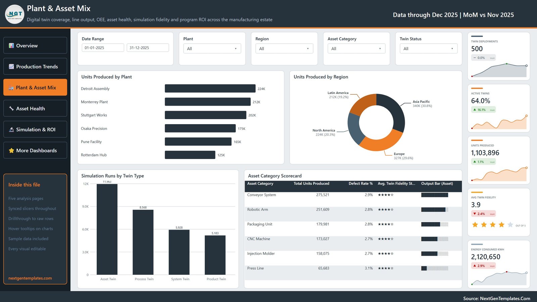
Task: Select the Monterrey Plant bar
Action: [208, 102]
